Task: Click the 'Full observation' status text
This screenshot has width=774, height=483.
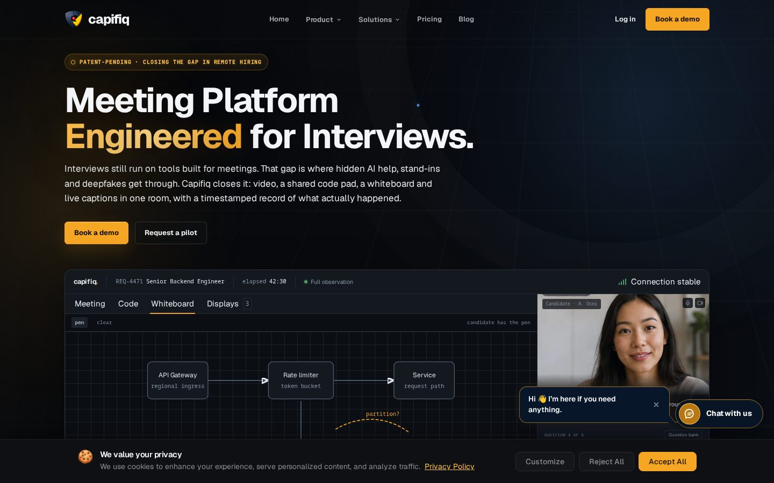Action: (332, 282)
